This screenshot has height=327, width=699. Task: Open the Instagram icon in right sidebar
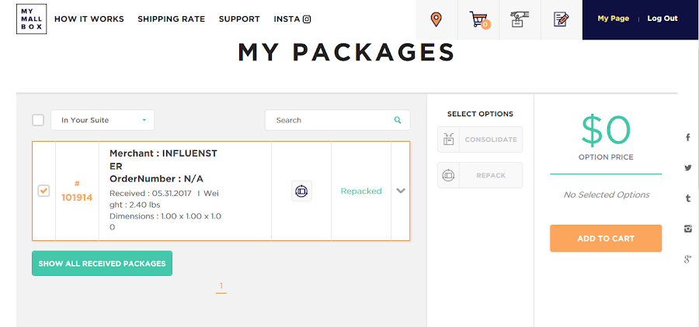[x=688, y=229]
